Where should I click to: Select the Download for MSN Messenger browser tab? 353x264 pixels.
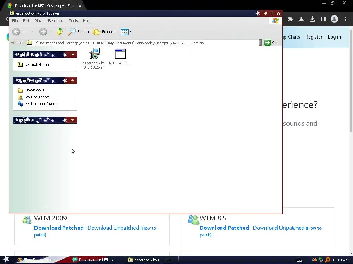pos(44,6)
